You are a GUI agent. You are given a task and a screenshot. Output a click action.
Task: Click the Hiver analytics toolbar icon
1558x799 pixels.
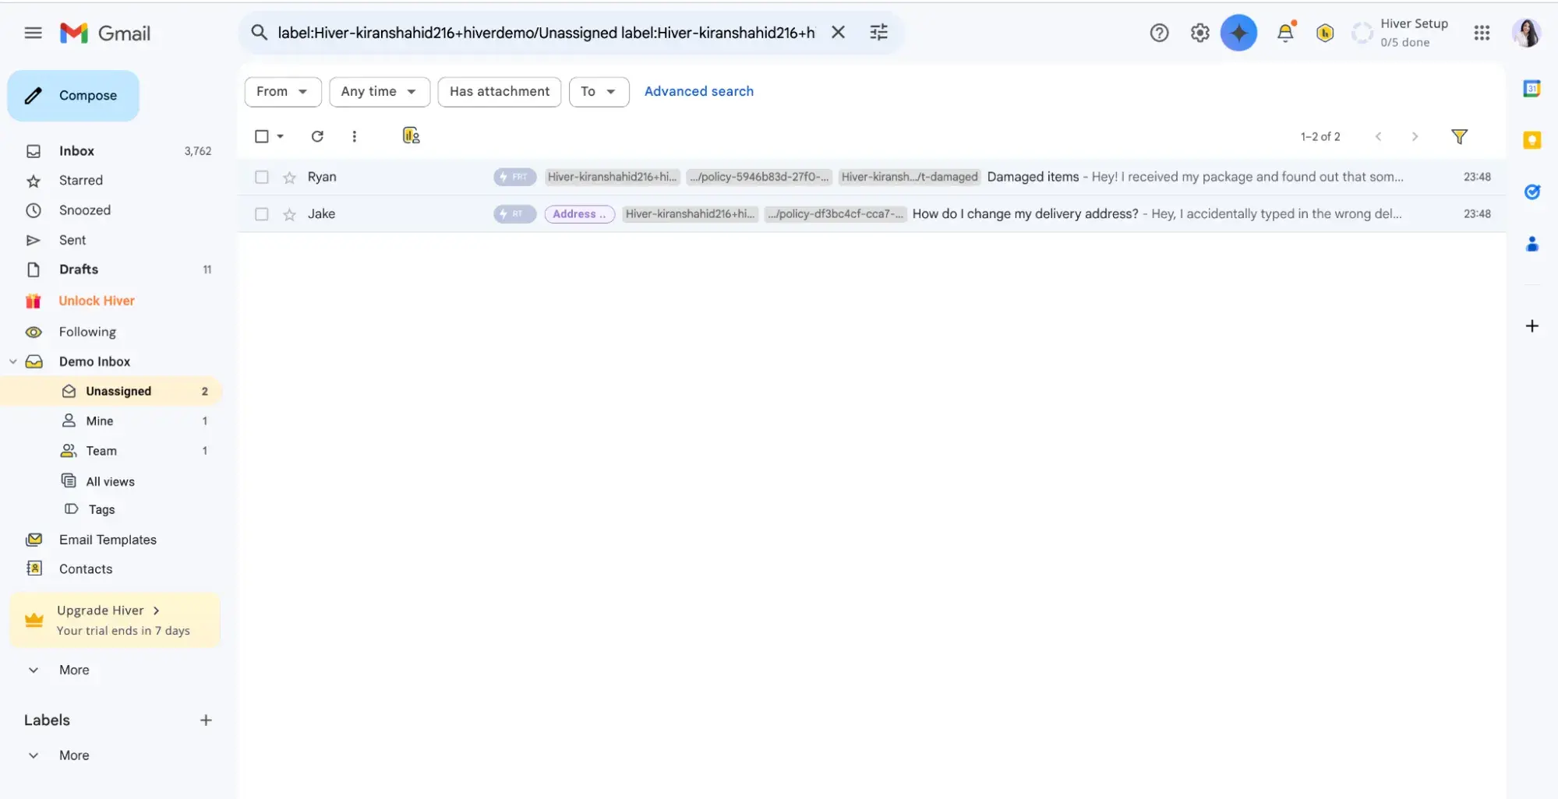(x=411, y=136)
